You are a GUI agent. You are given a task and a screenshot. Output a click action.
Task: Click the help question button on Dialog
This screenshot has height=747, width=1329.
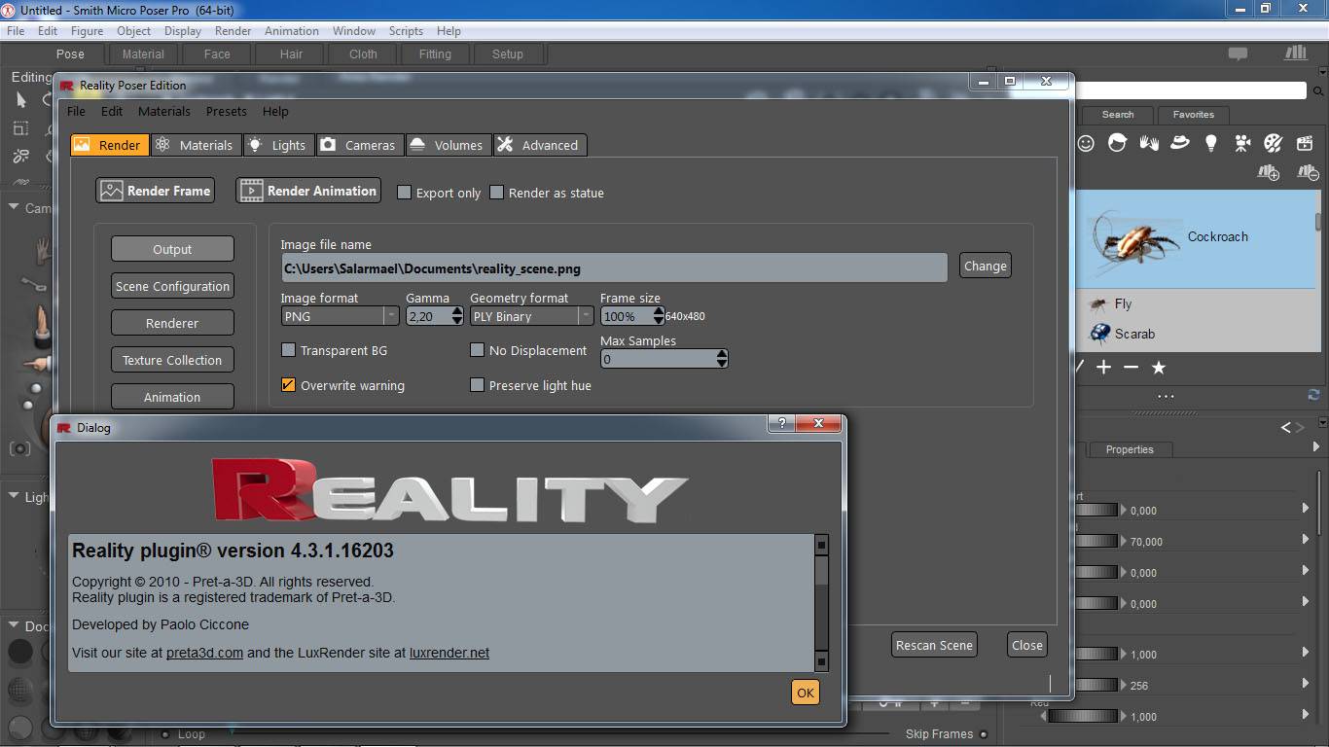tap(781, 423)
